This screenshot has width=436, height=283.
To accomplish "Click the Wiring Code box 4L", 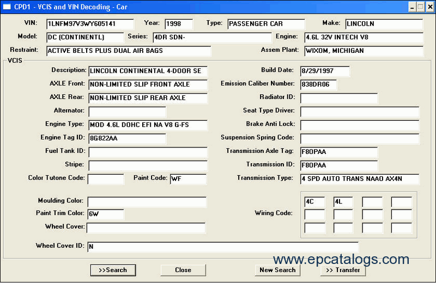I will coord(343,202).
